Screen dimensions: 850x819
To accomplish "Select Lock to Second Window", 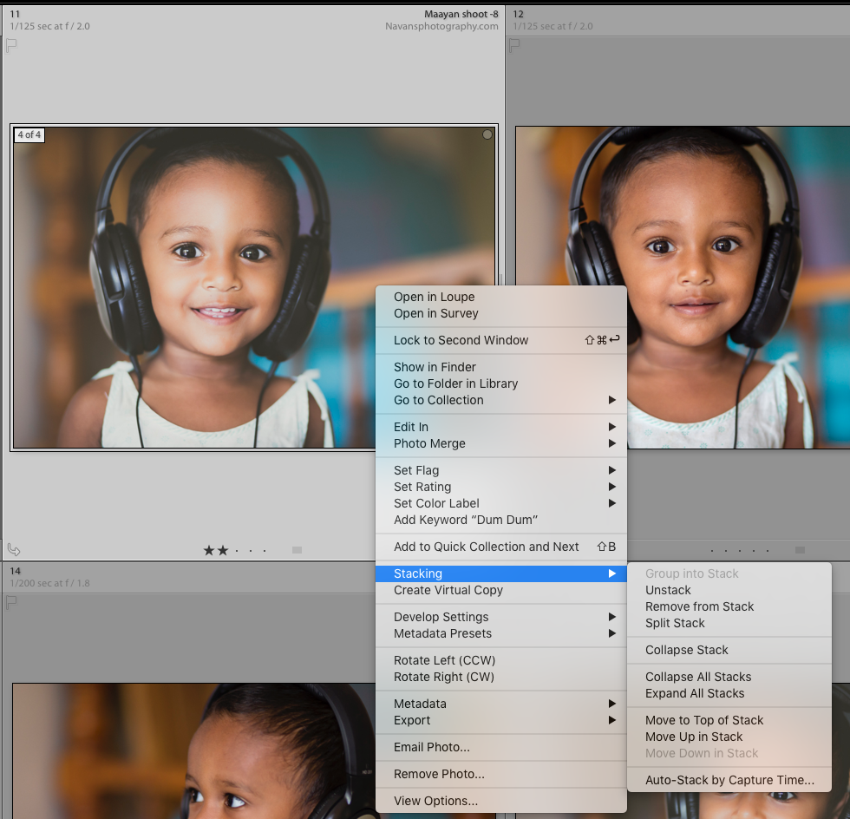I will click(x=501, y=340).
